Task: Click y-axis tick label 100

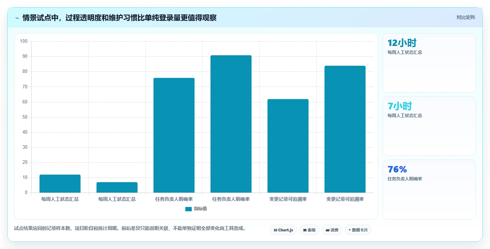Action: pos(24,41)
